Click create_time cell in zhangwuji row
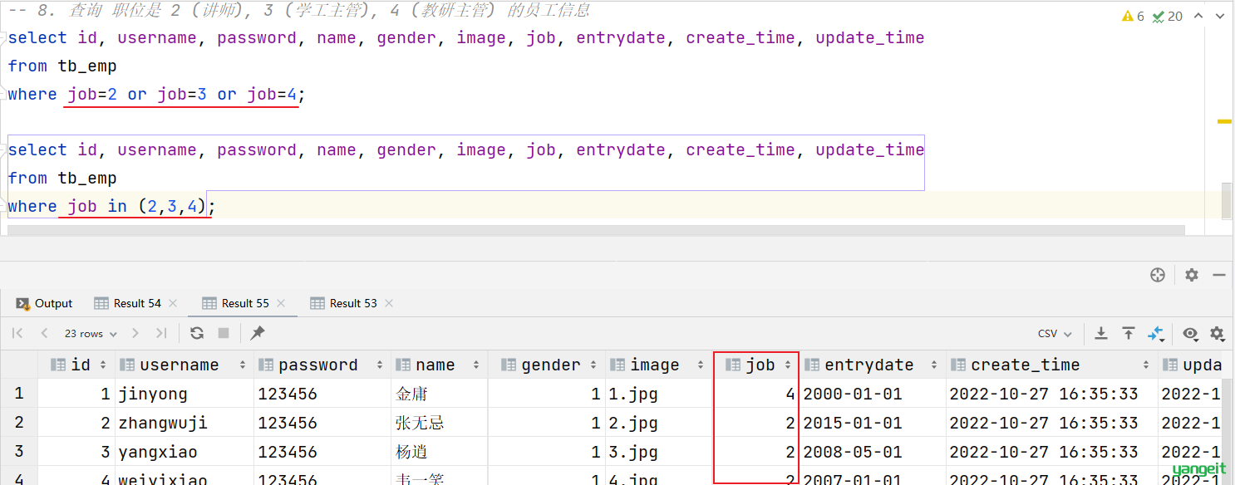Viewport: 1235px width, 485px height. point(1051,423)
